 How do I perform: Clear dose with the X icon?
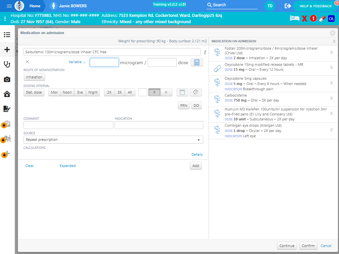[x=27, y=62]
